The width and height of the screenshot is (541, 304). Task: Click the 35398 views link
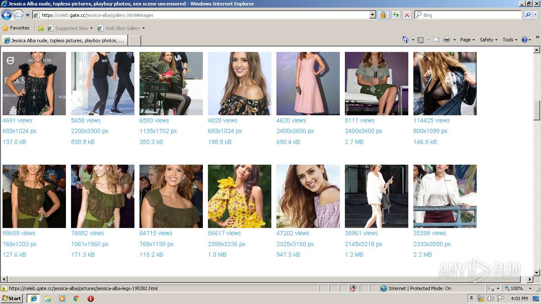pyautogui.click(x=430, y=233)
